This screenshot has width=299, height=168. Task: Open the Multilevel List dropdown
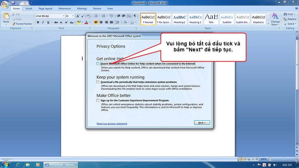point(111,16)
